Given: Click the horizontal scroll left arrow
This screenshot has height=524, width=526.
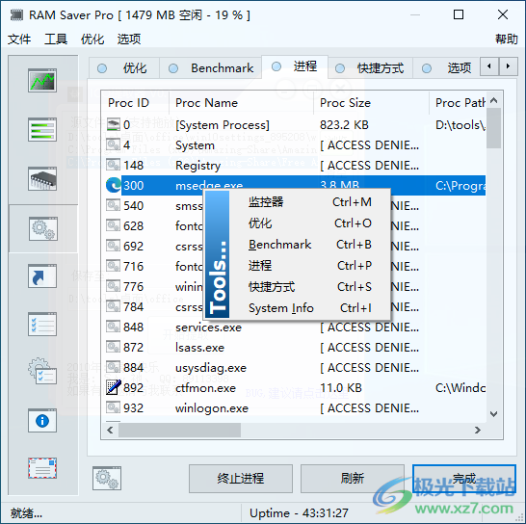Looking at the screenshot, I should pyautogui.click(x=110, y=430).
